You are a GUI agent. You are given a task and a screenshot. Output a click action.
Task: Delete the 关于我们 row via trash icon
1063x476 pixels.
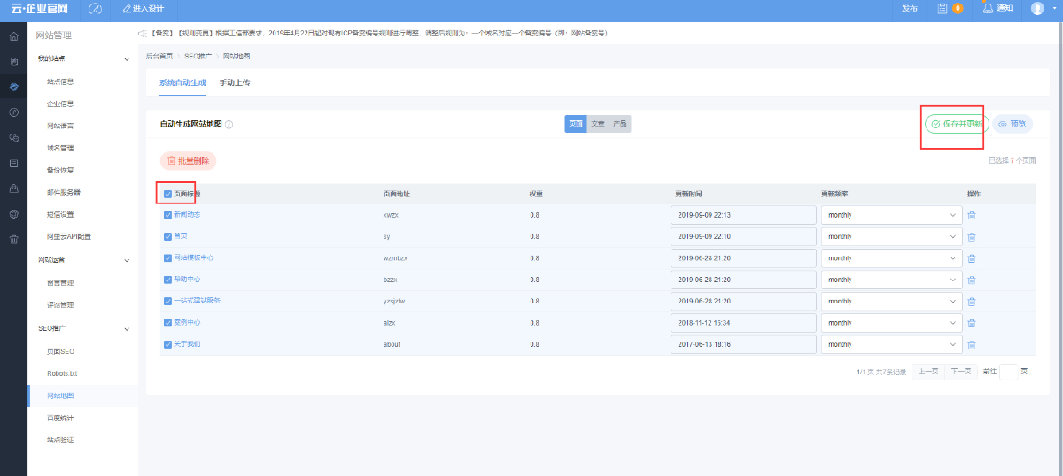pos(971,344)
